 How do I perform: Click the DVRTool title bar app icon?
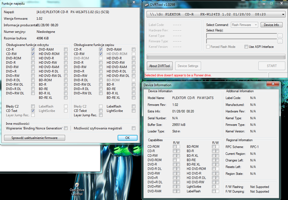pyautogui.click(x=146, y=5)
